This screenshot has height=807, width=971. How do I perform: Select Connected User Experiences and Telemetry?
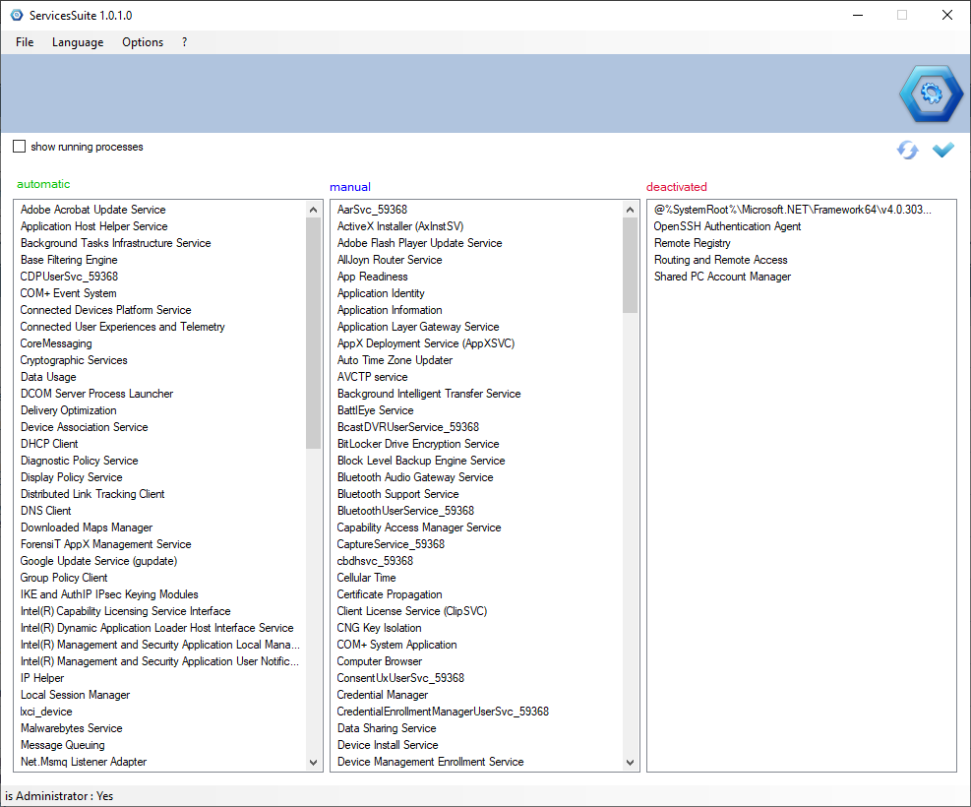click(x=123, y=327)
